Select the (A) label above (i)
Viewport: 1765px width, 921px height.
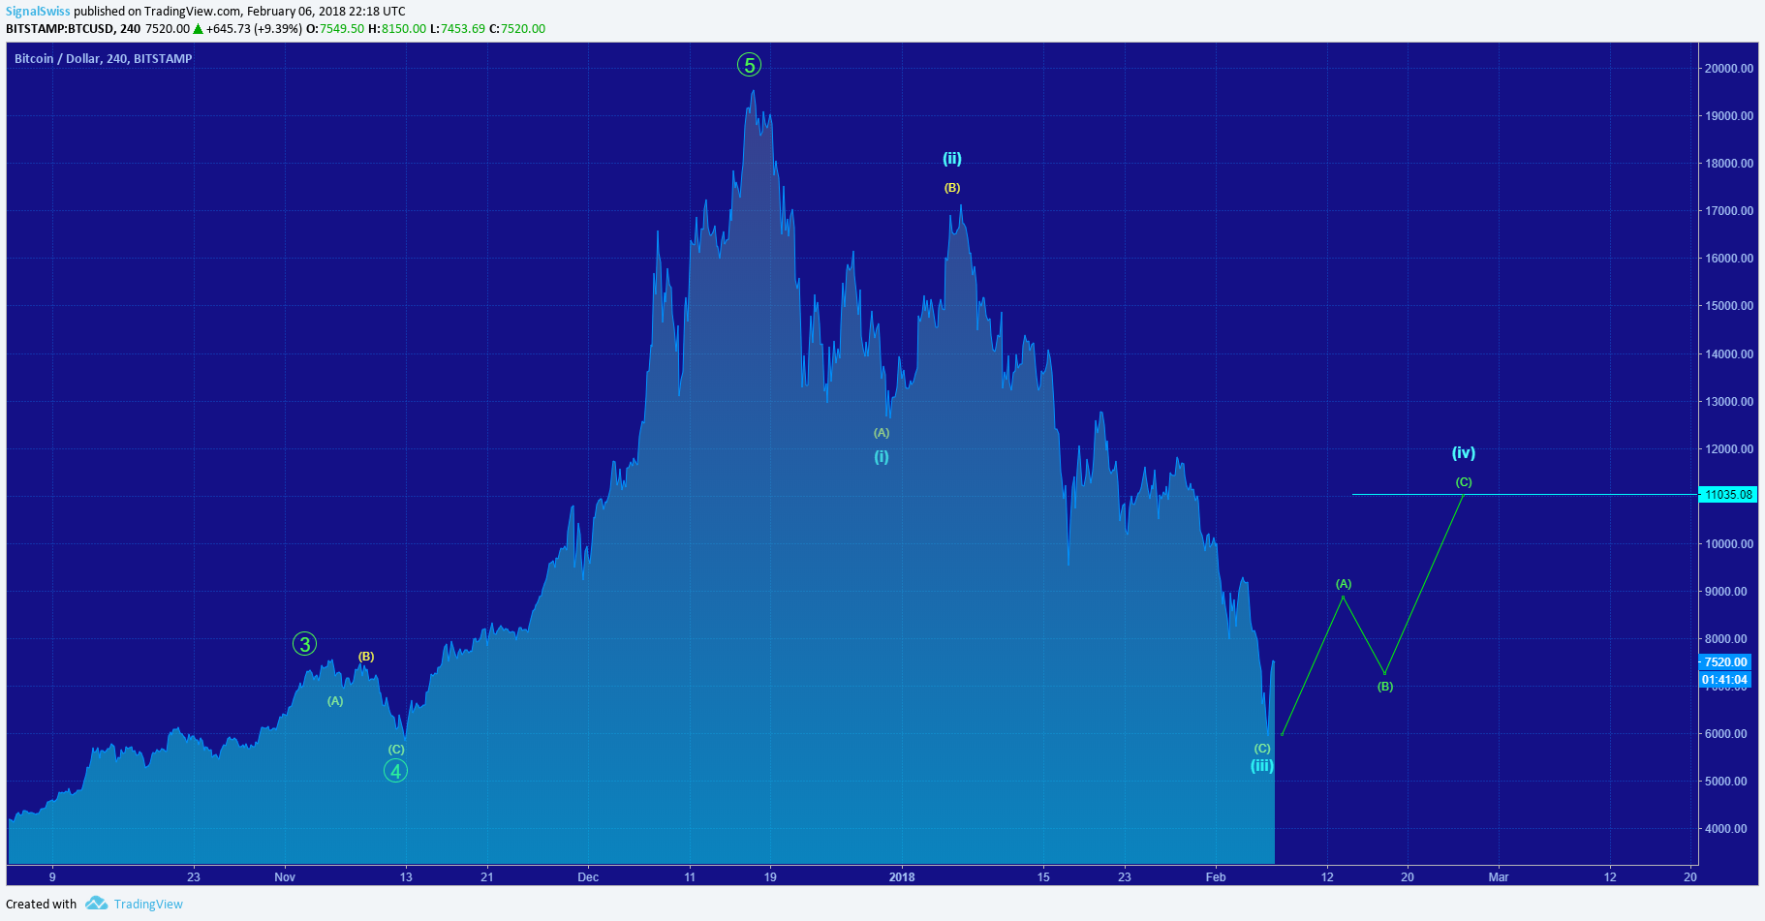coord(882,433)
